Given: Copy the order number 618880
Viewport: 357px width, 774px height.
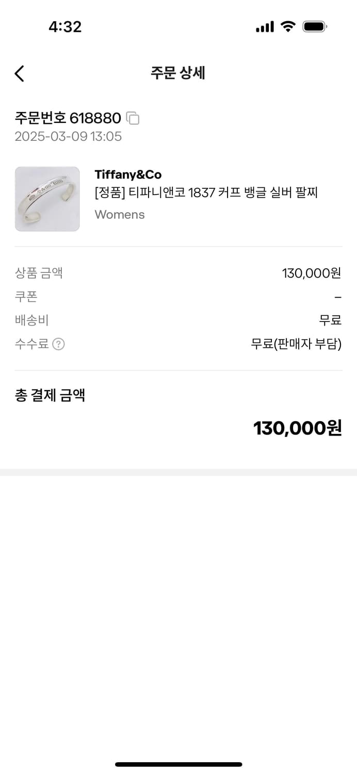Looking at the screenshot, I should 133,119.
